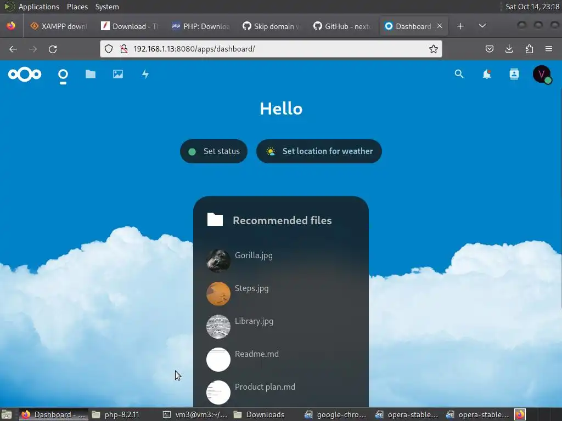Open the System menu
This screenshot has width=562, height=421.
[107, 7]
